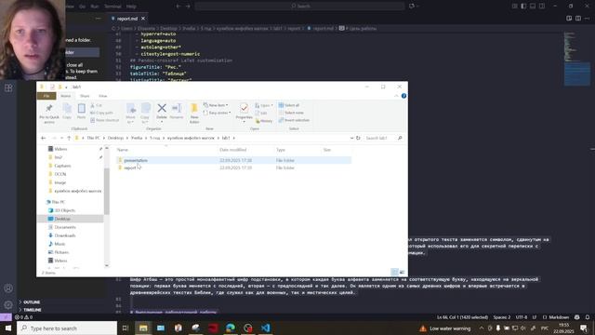Screen dimensions: 595x335
Task: Go up one folder level arrow
Action: tap(69, 138)
